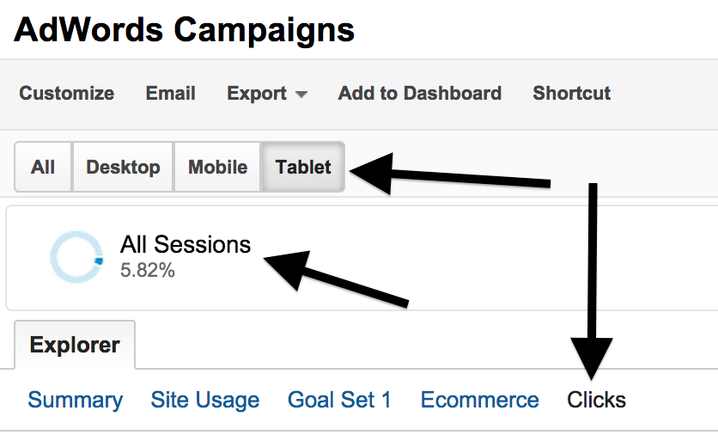The image size is (718, 435).
Task: Open the Ecommerce metric group
Action: point(479,400)
